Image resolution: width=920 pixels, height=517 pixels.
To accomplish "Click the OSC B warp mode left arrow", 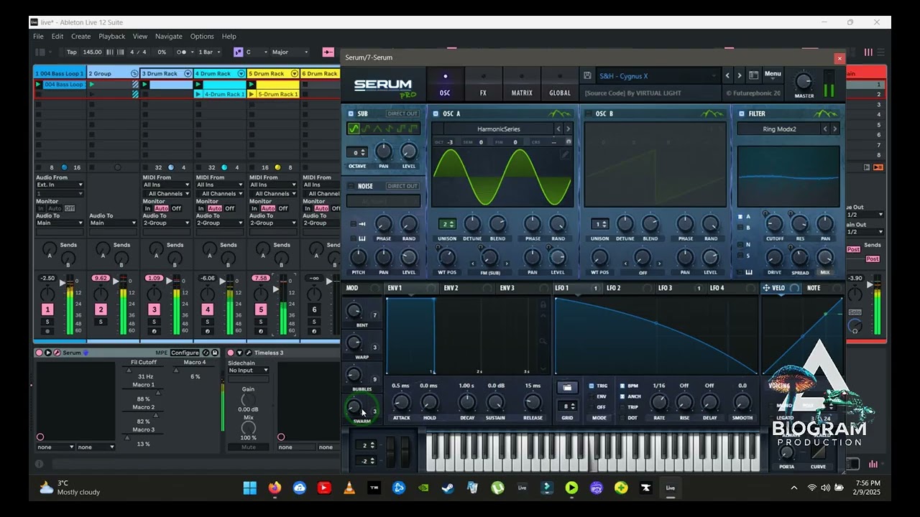I will click(x=626, y=264).
